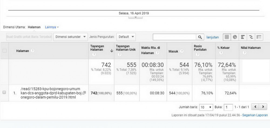This screenshot has width=270, height=128.
Task: Click the magnifier search button
Action: (x=200, y=37)
